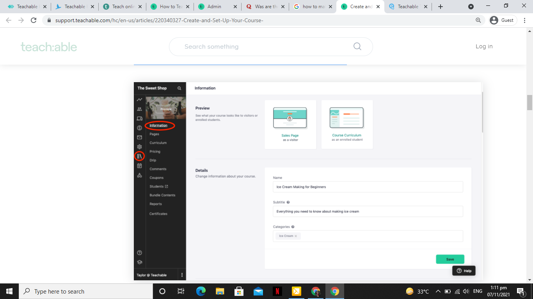Open the dashboard chart icon in the sidebar
533x299 pixels.
[x=139, y=100]
